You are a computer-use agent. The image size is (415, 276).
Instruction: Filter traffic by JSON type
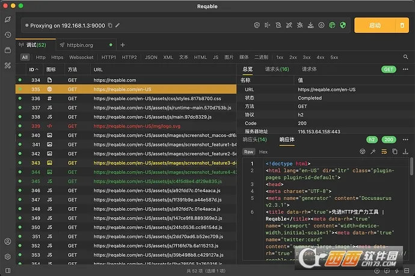151,57
